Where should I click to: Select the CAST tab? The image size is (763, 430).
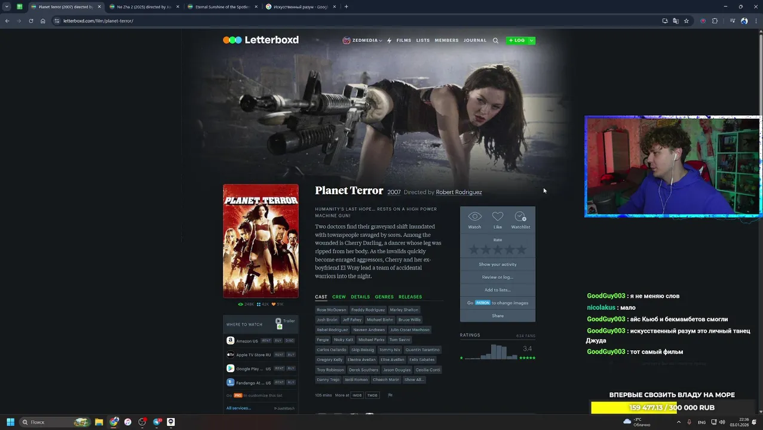[321, 297]
